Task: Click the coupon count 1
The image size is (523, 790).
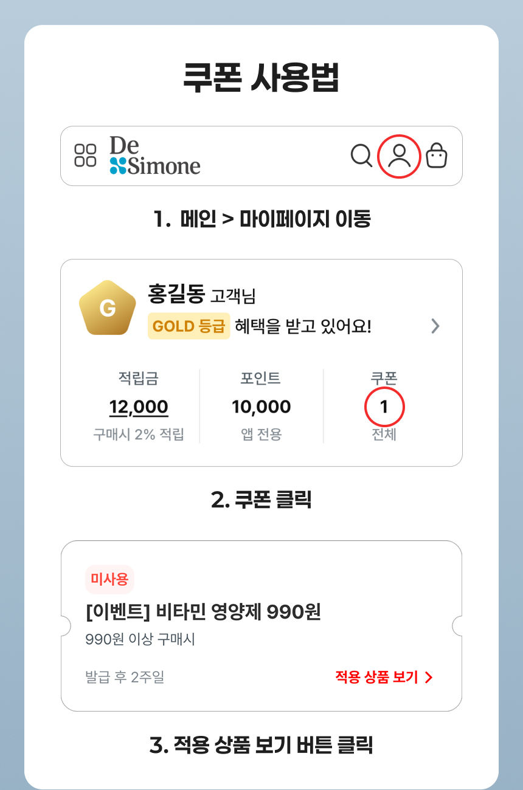Action: tap(384, 407)
